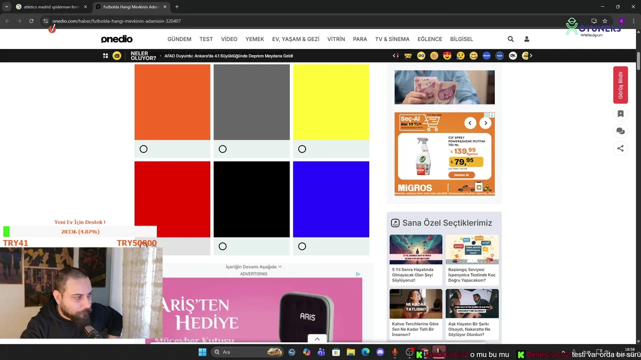Click the Windows taskbar search box
The image size is (641, 360).
(247, 352)
